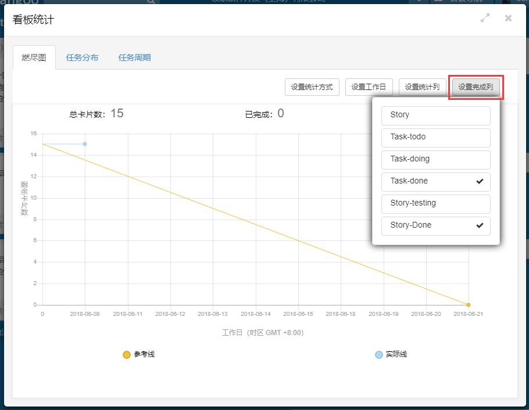Close the 看板统计 dialog
This screenshot has height=410, width=529.
(x=508, y=19)
